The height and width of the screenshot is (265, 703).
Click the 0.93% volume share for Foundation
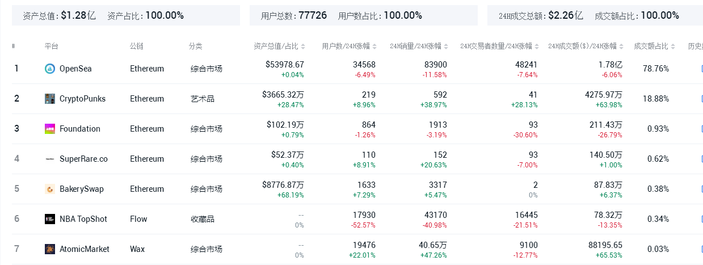coord(658,129)
